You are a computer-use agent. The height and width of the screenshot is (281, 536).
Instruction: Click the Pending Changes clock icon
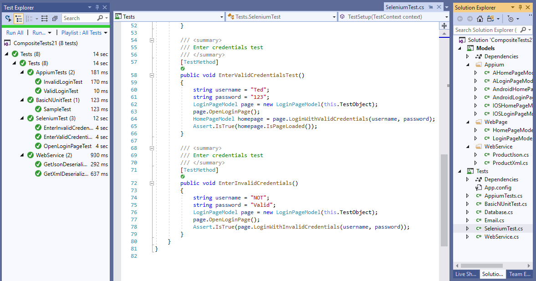click(x=510, y=20)
